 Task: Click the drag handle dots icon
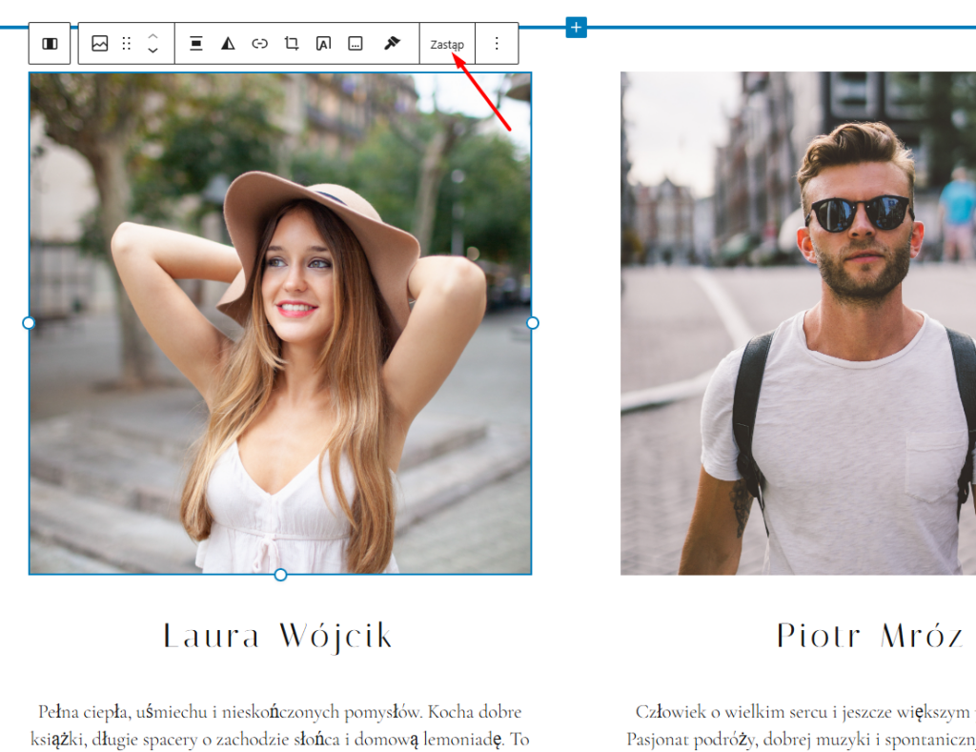pyautogui.click(x=127, y=44)
